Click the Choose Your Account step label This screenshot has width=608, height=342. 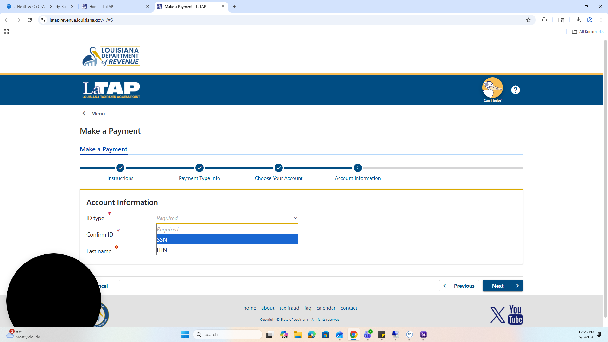[279, 178]
